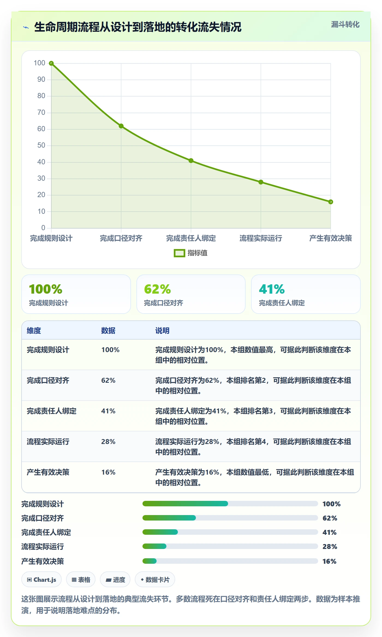The width and height of the screenshot is (382, 637).
Task: Select the 41% 完成责任人绑定 data card
Action: point(306,294)
